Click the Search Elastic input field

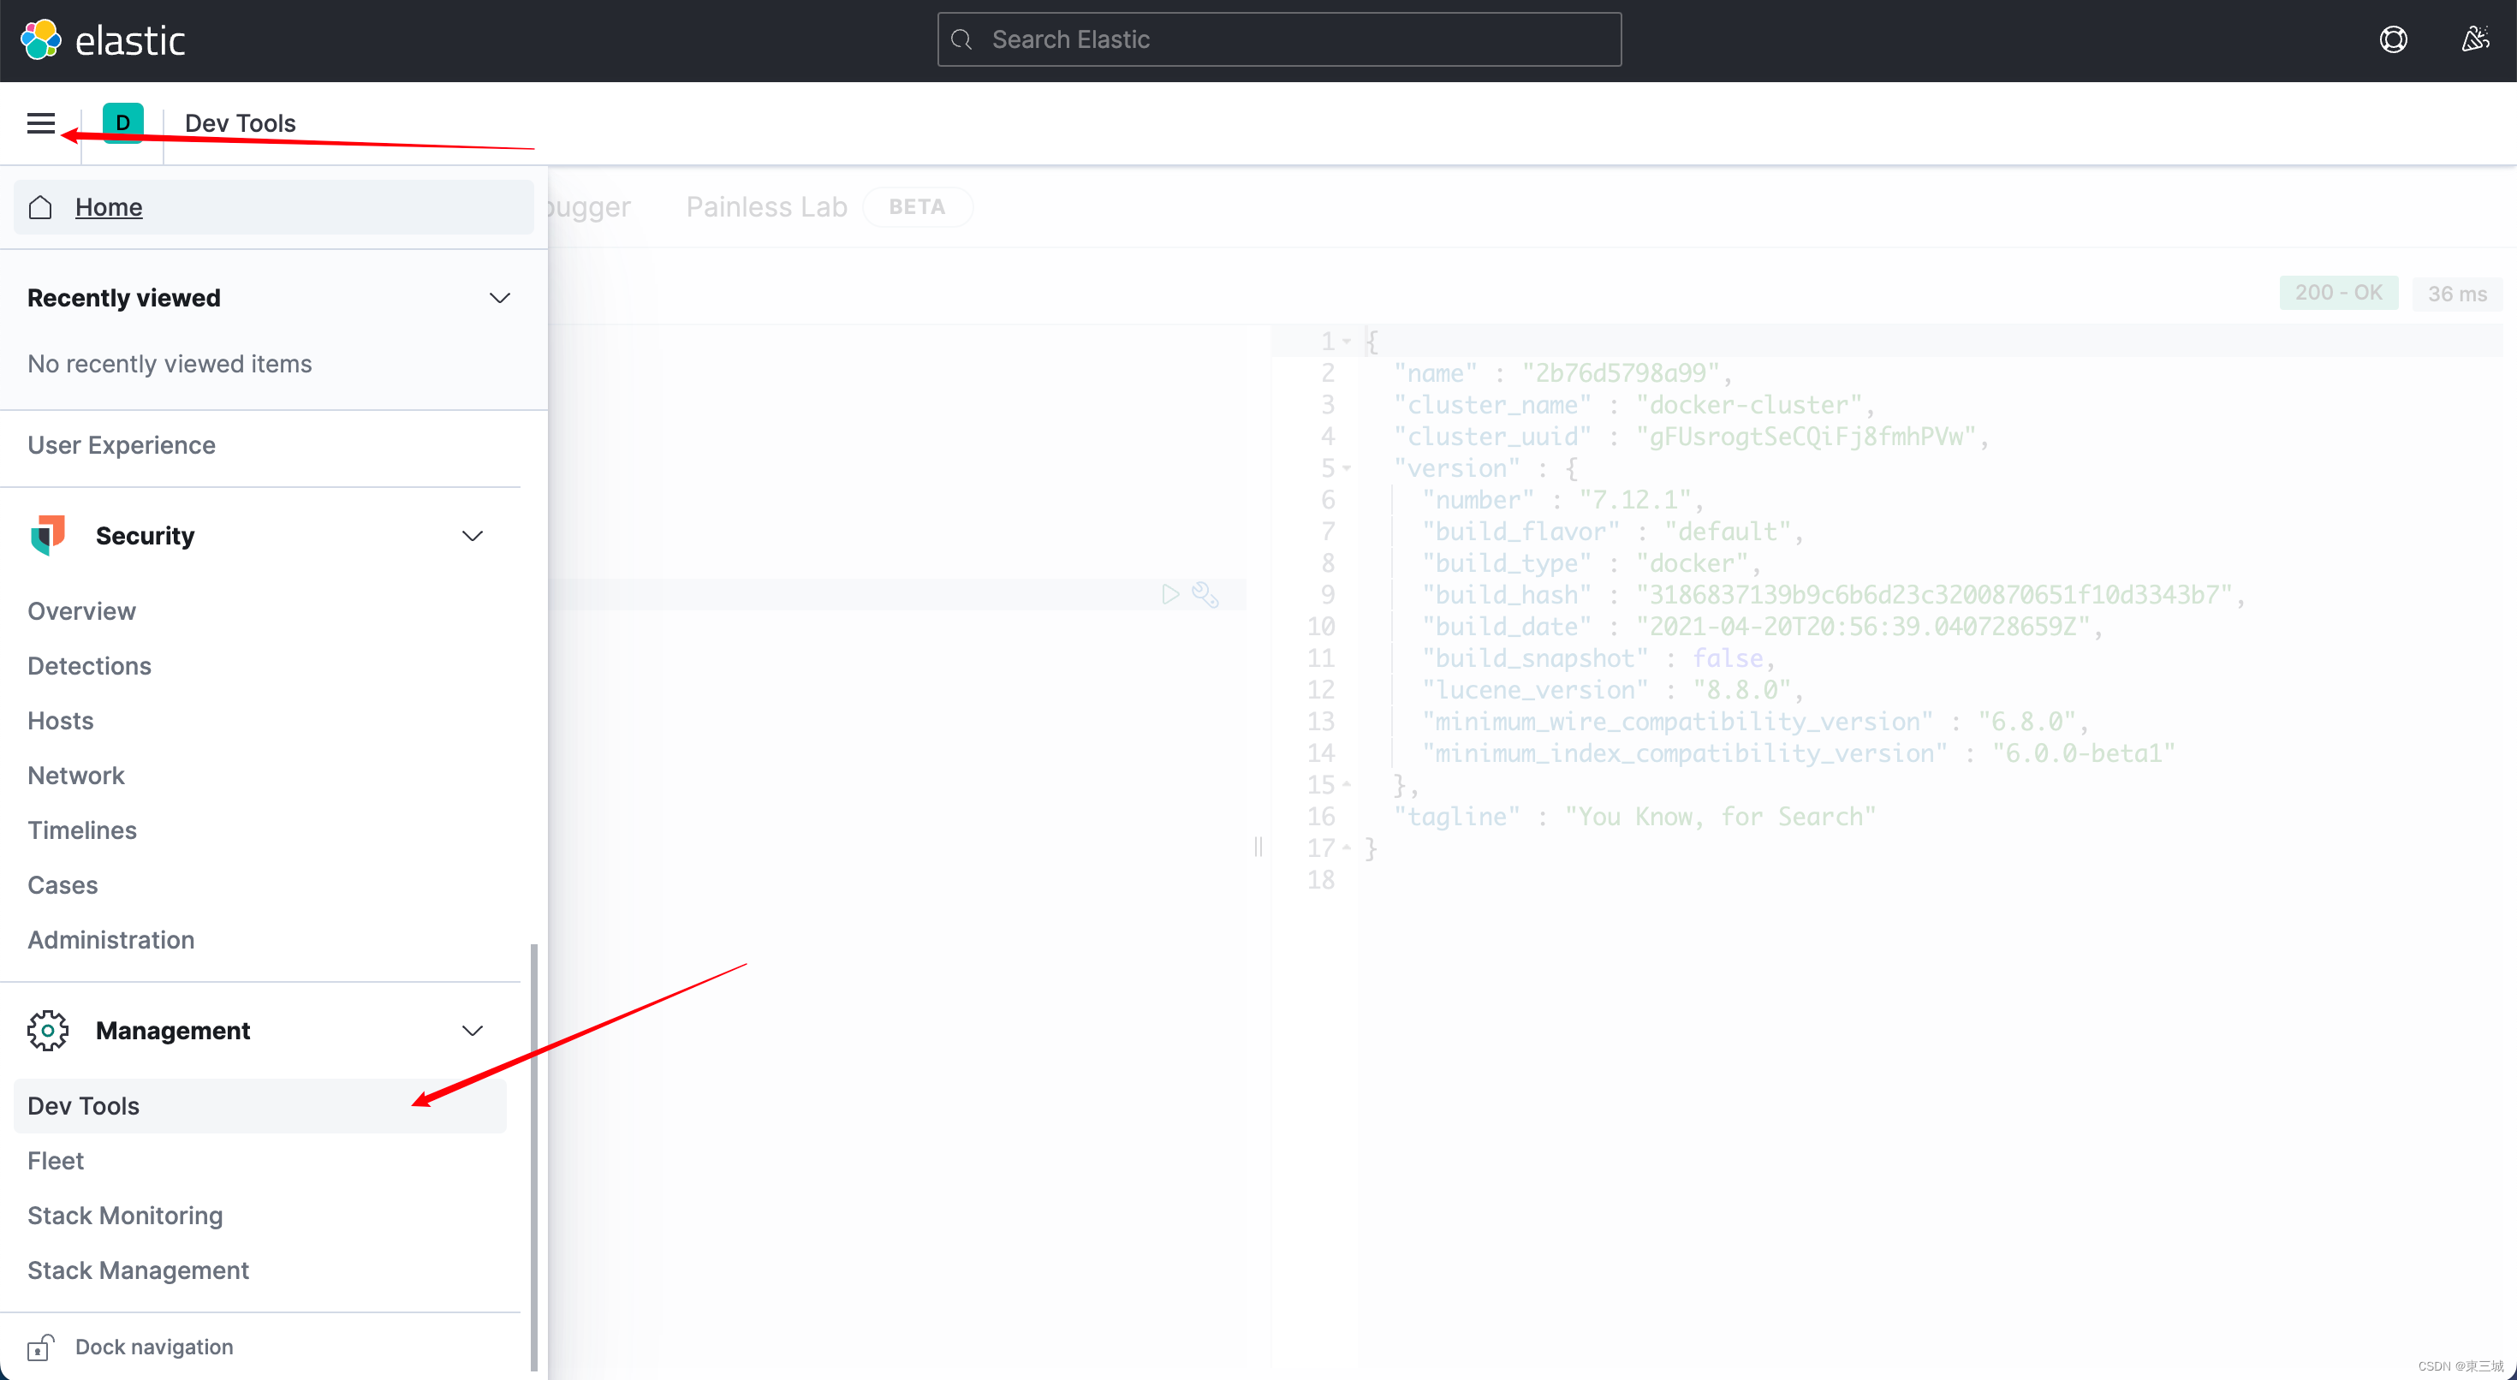(1279, 40)
